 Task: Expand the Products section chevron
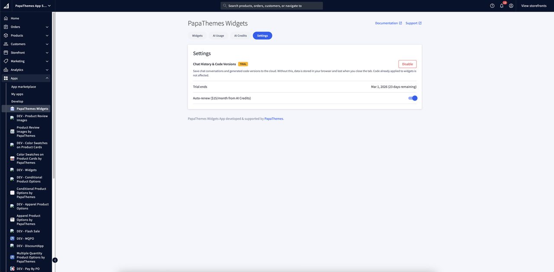click(47, 35)
